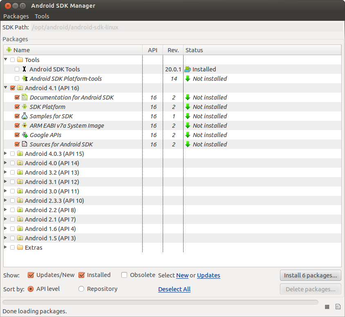Image resolution: width=345 pixels, height=317 pixels.
Task: Click the Android SDK Platform-tools icon
Action: (x=25, y=79)
